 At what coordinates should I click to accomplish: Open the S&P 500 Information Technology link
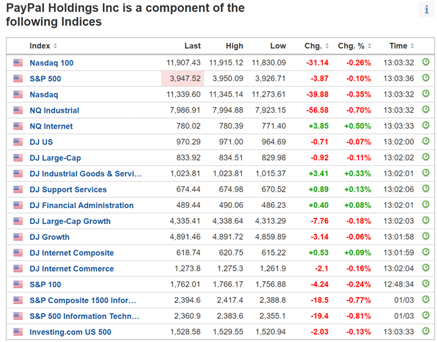point(84,316)
